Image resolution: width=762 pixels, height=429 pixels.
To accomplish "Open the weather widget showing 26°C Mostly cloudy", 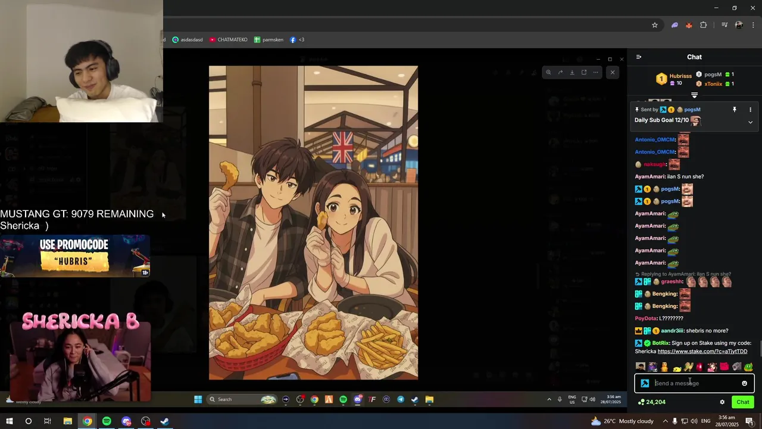I will (622, 421).
